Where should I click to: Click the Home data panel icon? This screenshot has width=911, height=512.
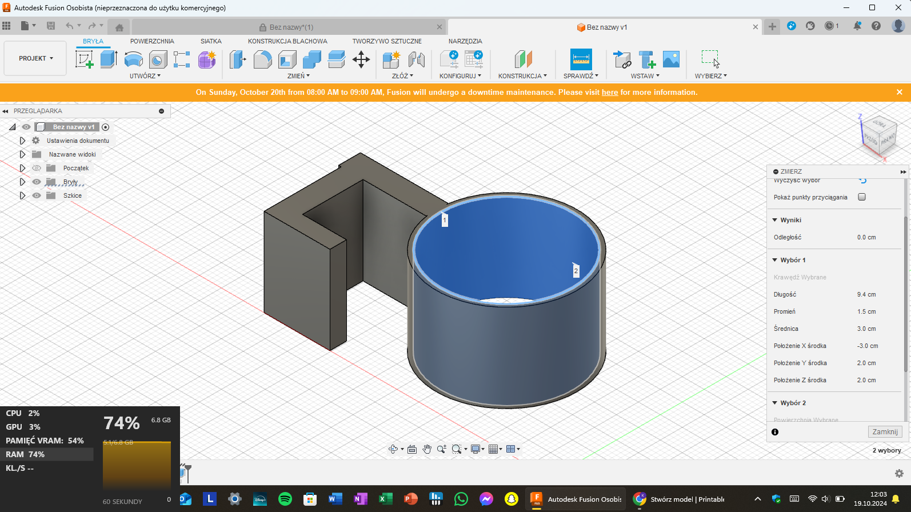tap(119, 27)
